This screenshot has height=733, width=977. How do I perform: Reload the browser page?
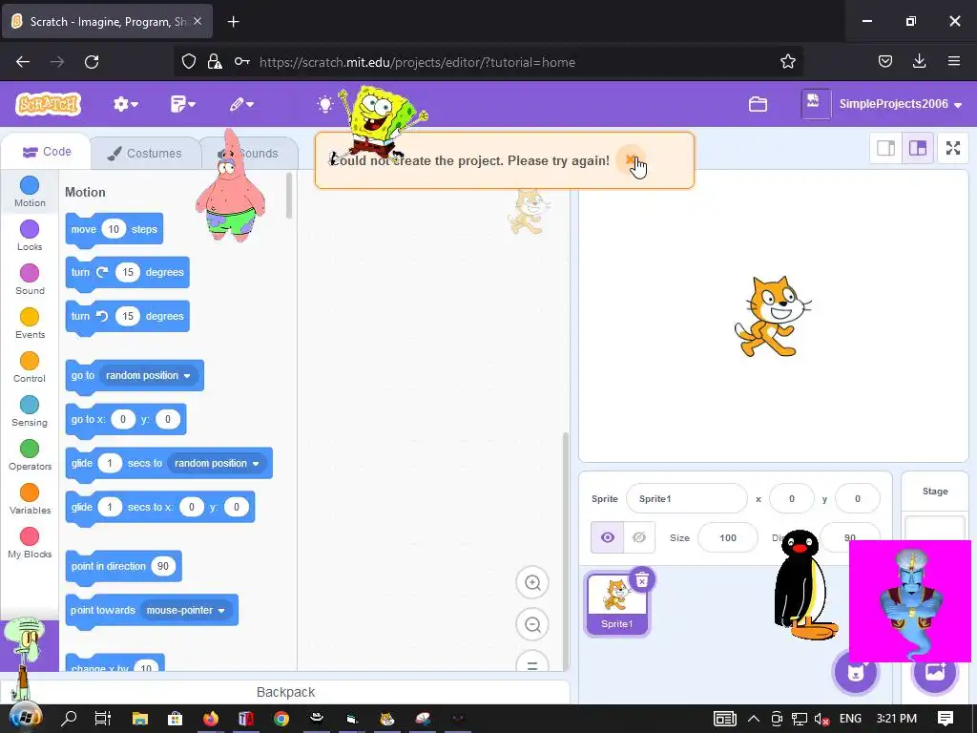[x=92, y=62]
